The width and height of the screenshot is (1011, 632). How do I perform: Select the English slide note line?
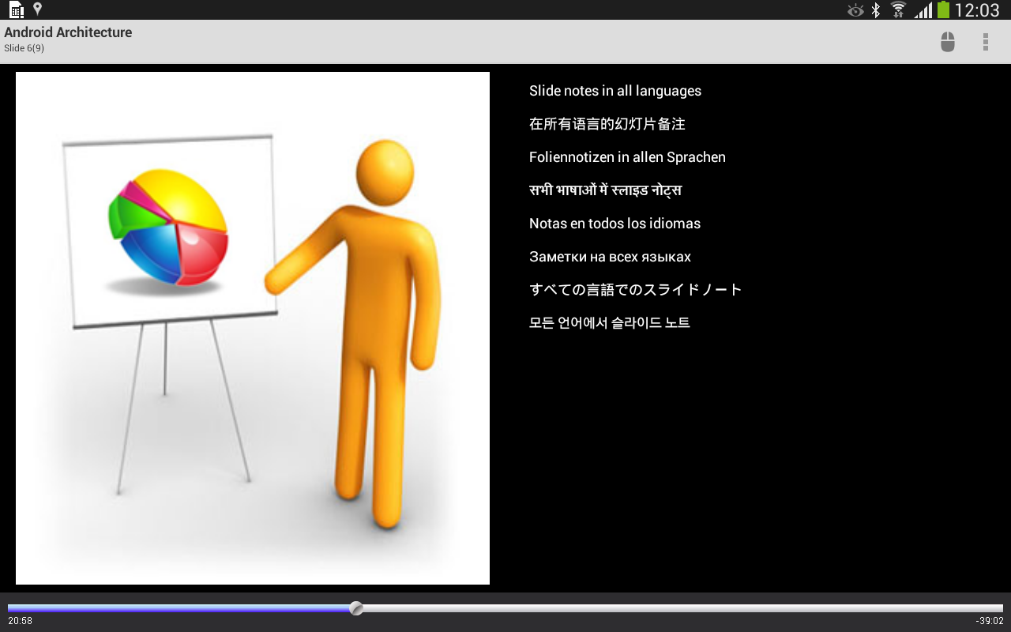[x=614, y=90]
